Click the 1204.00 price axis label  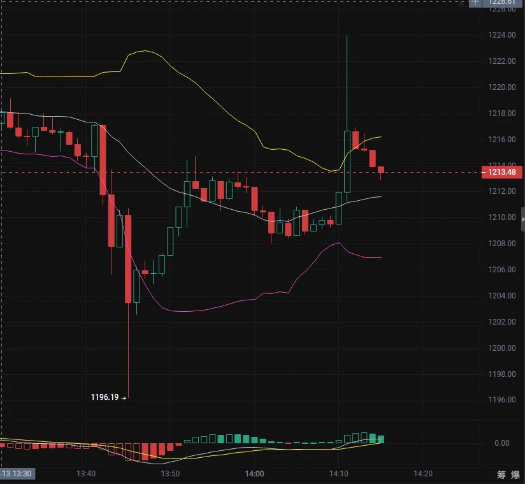[x=502, y=296]
